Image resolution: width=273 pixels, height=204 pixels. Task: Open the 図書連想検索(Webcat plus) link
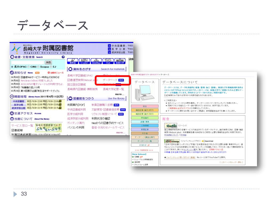coord(83,80)
